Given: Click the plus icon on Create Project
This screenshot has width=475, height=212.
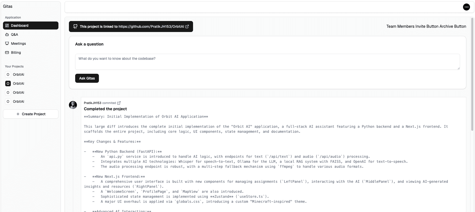Looking at the screenshot, I should pos(18,114).
